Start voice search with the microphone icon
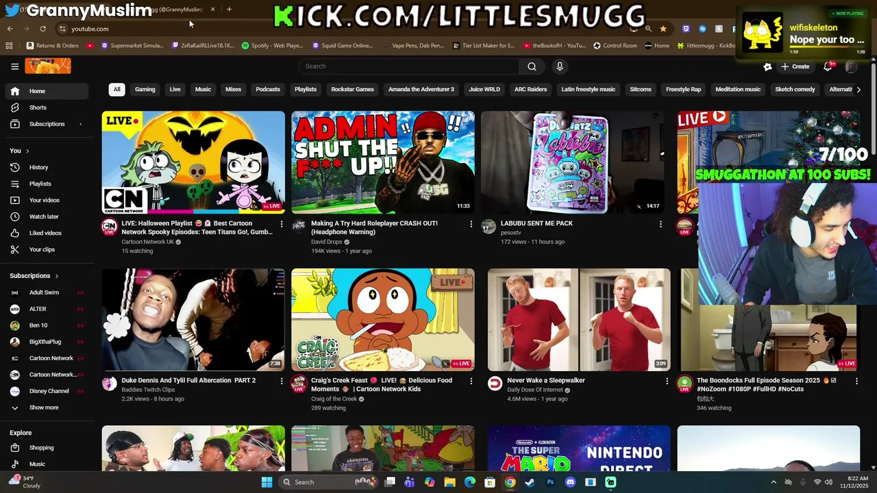This screenshot has width=877, height=493. point(560,66)
